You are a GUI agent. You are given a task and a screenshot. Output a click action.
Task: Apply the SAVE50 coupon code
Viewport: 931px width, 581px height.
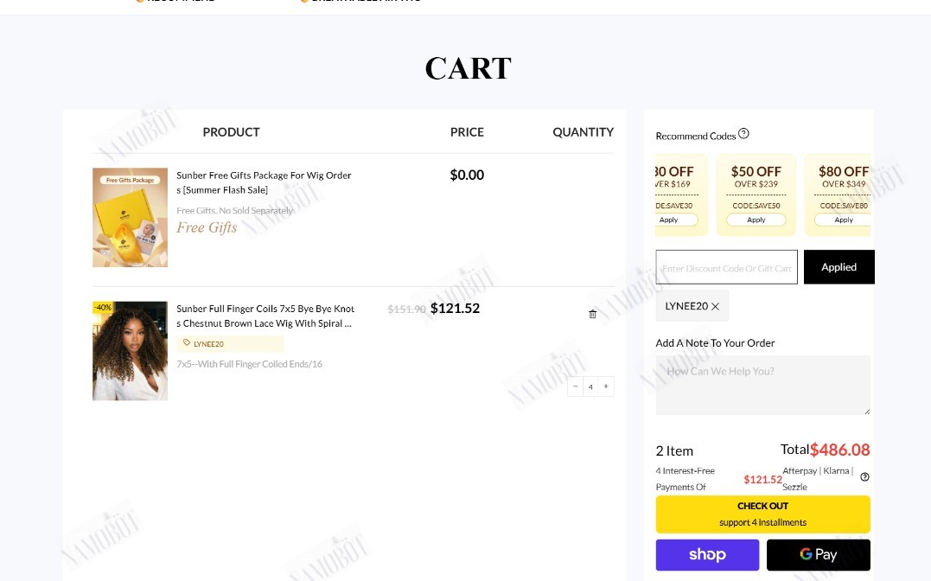coord(756,220)
